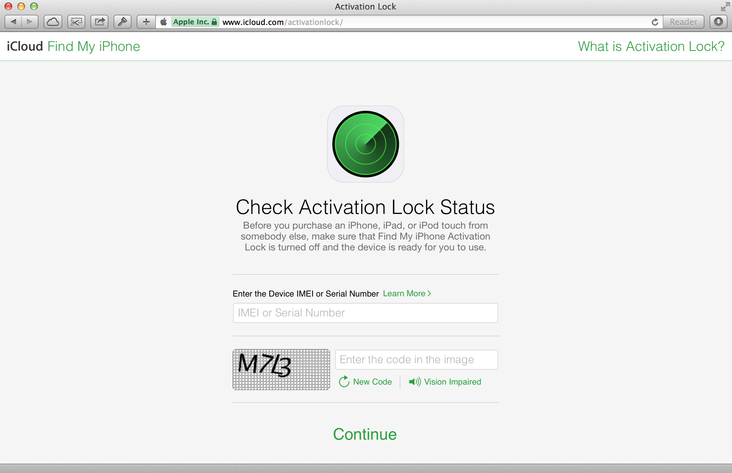732x473 pixels.
Task: Click the Continue button
Action: coord(365,434)
